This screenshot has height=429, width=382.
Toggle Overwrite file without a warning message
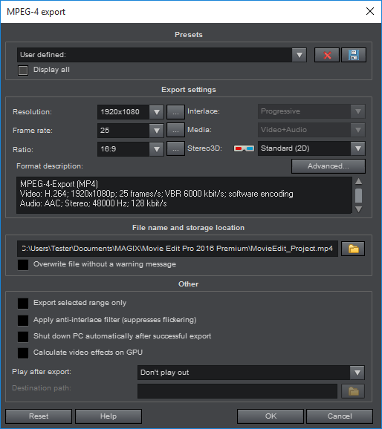23,265
